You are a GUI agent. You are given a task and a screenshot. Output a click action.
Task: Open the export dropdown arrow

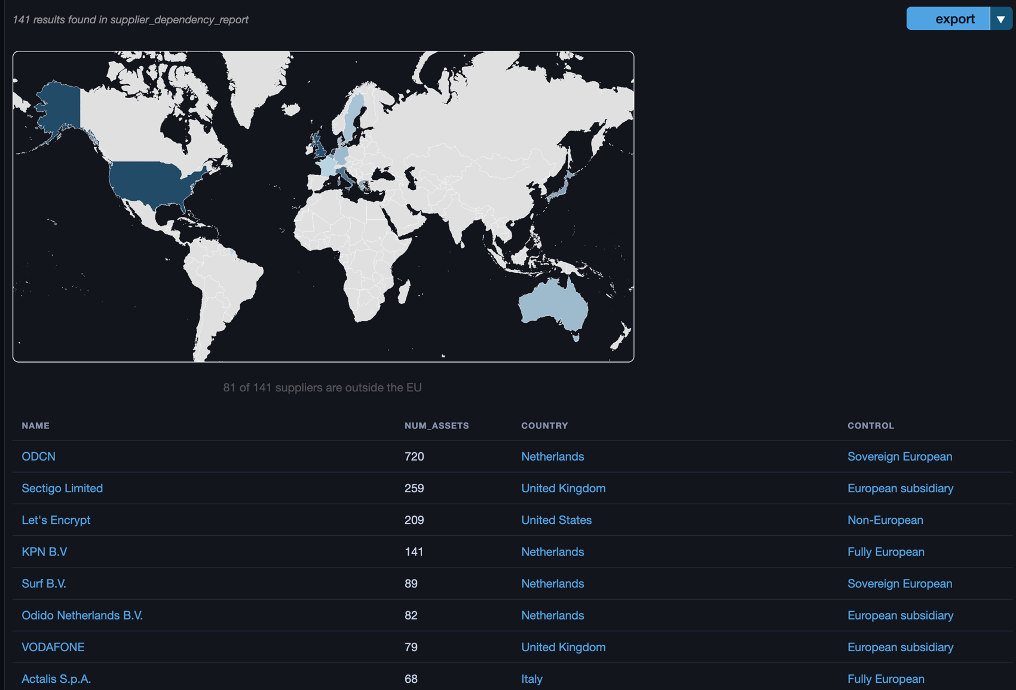(1001, 19)
